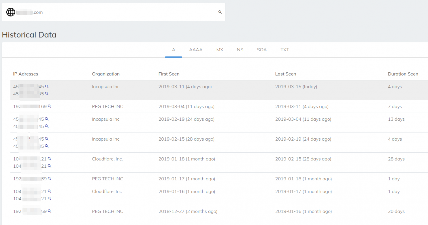The image size is (428, 225).
Task: Click "4 days" duration in the row last seen today
Action: [395, 87]
